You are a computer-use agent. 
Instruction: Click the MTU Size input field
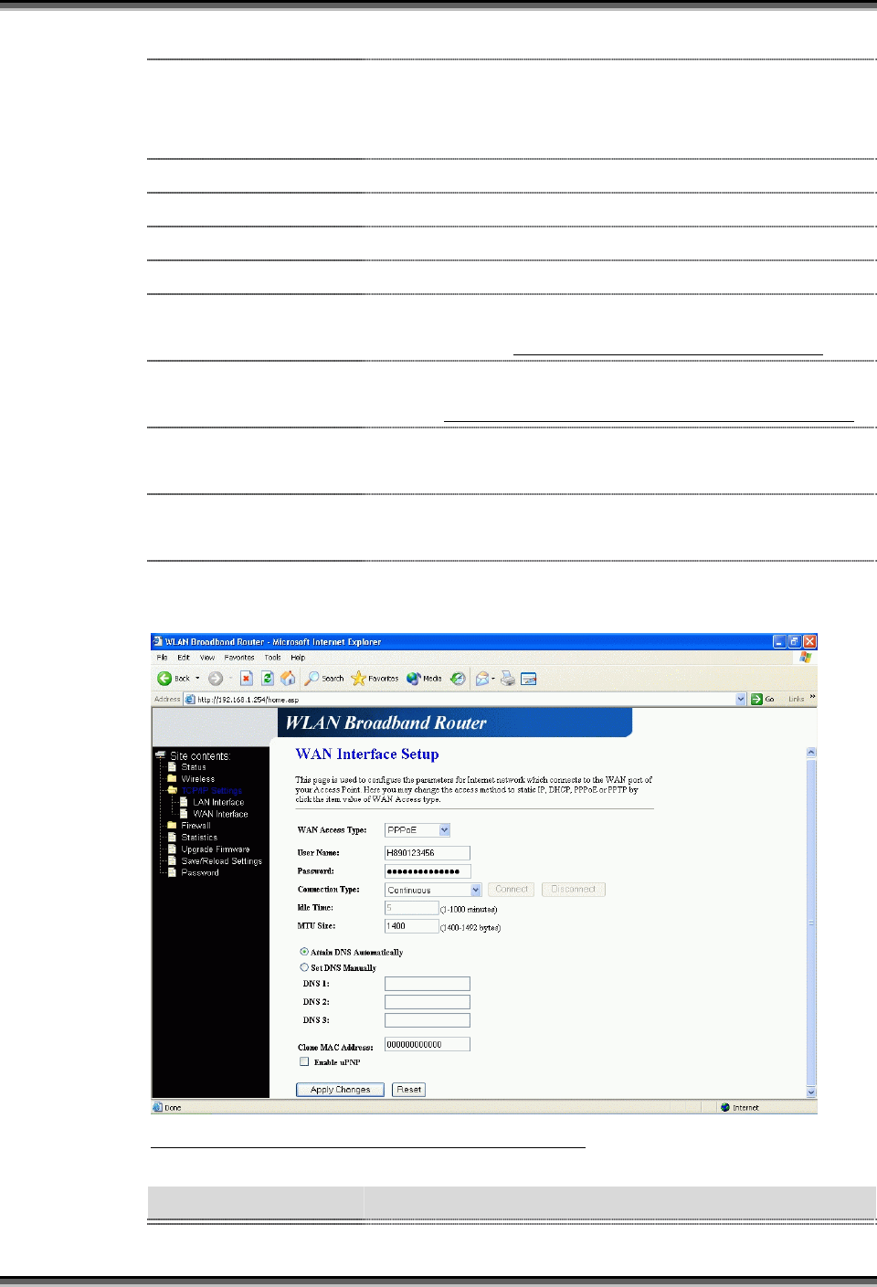[412, 926]
